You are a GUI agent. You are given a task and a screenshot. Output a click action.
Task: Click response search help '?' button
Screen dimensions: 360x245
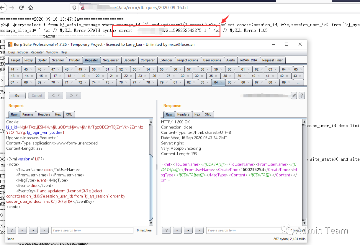[166, 230]
